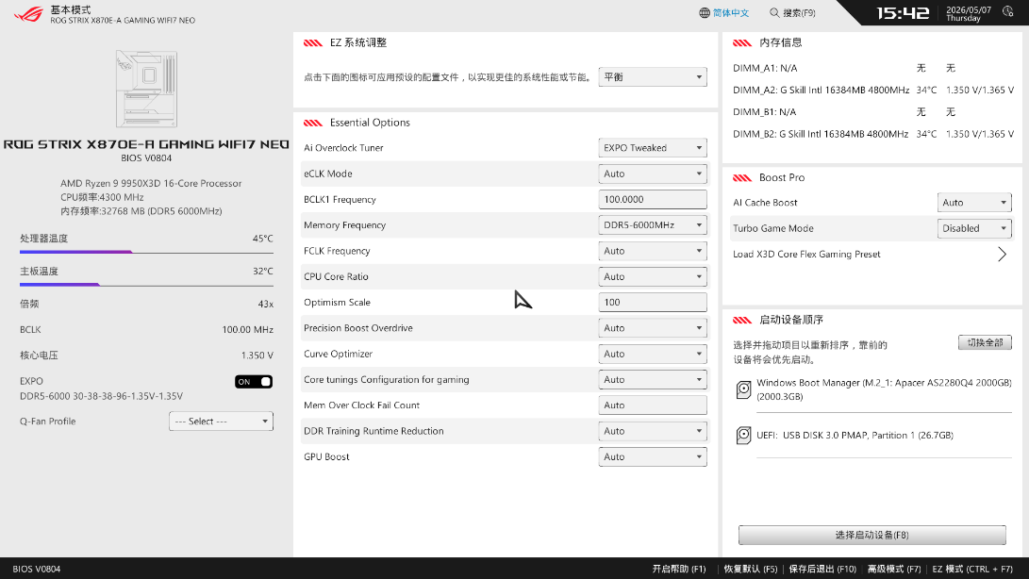Click the 倍频 43x value
This screenshot has width=1029, height=579.
[265, 304]
